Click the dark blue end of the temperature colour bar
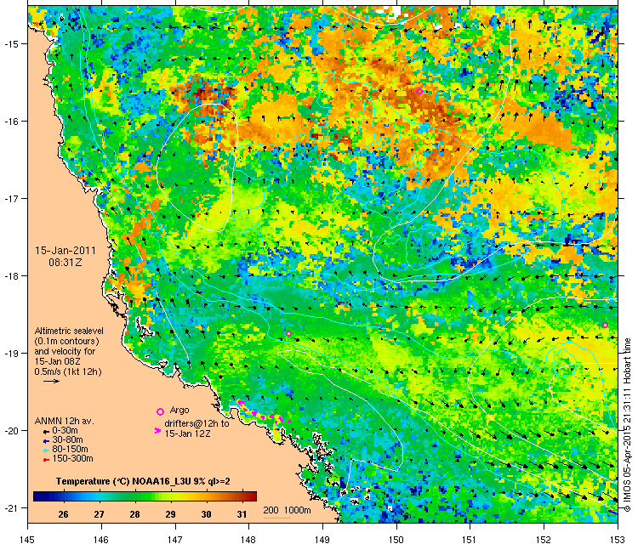 [x=37, y=496]
